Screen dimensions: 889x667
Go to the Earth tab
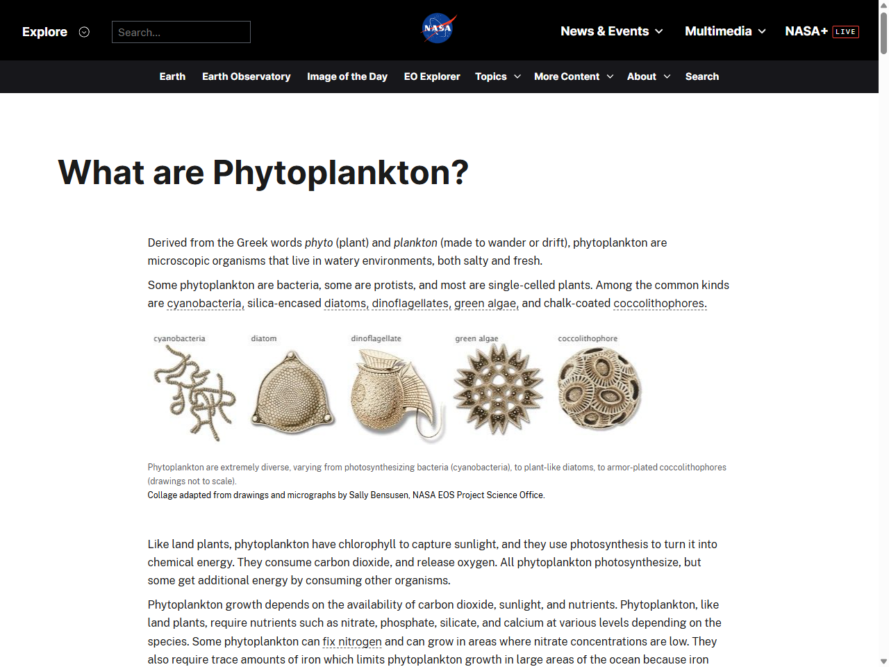tap(172, 76)
